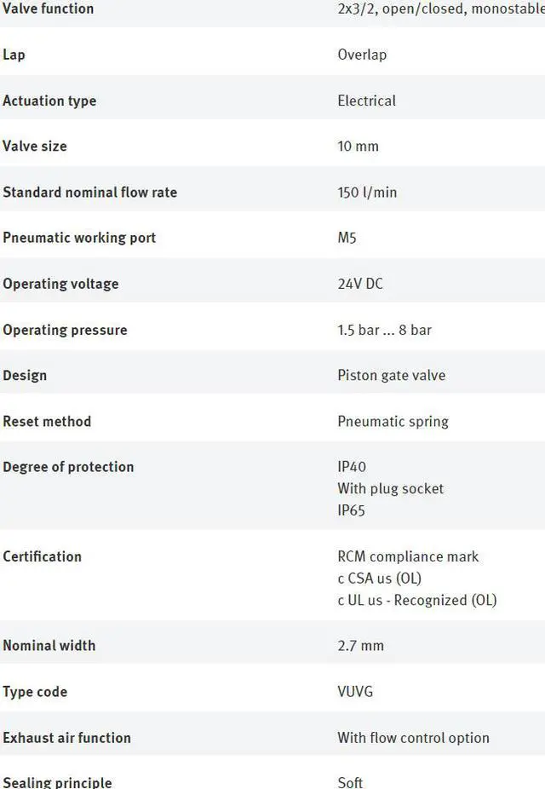Viewport: 545px width, 789px height.
Task: Click the Sealing principle label
Action: (57, 782)
